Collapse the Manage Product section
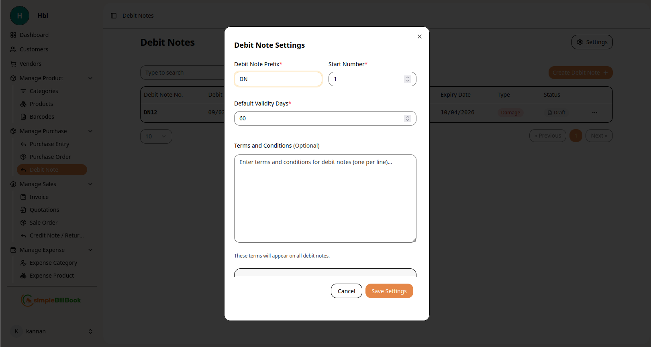Screen dimensions: 651x347 pyautogui.click(x=90, y=78)
